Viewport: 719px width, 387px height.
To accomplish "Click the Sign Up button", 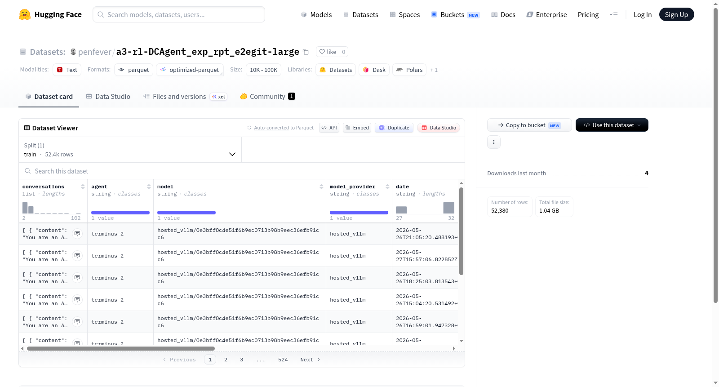I will 677,14.
